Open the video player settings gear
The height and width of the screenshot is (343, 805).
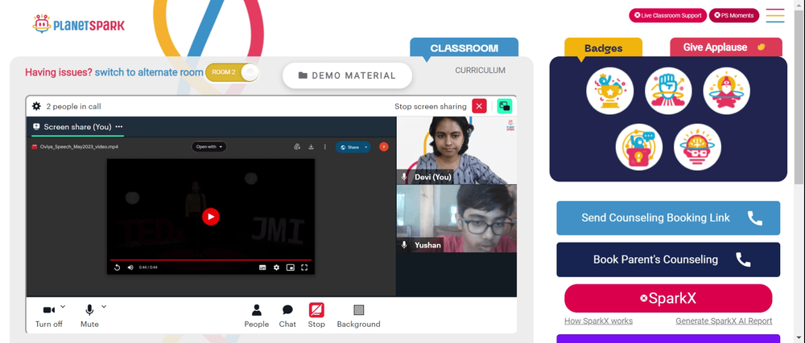276,267
